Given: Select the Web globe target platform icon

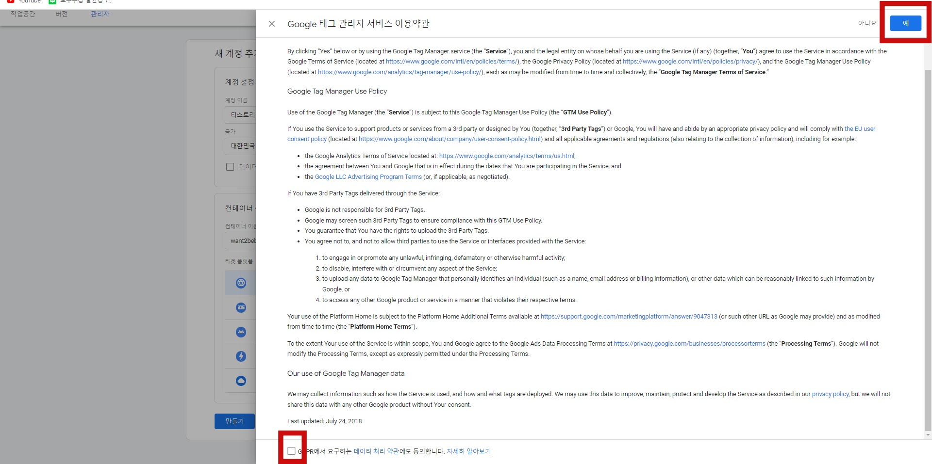Looking at the screenshot, I should click(241, 283).
